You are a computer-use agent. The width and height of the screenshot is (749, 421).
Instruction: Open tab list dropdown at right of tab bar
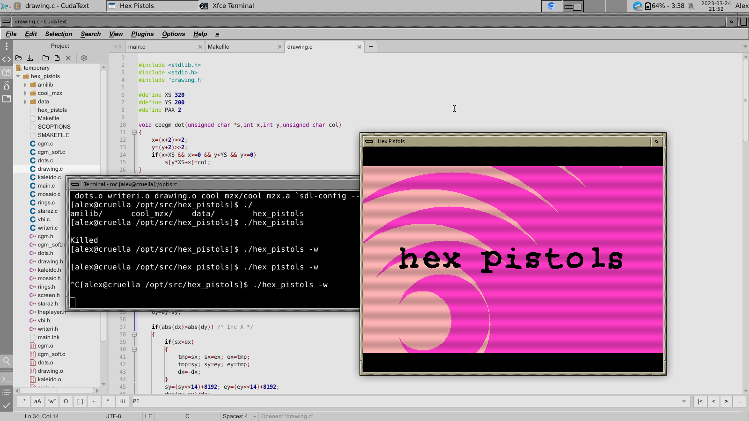click(745, 46)
